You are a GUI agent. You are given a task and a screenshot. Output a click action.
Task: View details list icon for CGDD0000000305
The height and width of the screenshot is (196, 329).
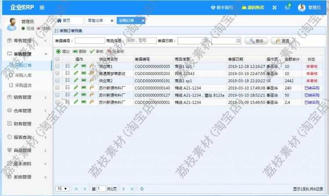[x=68, y=66]
